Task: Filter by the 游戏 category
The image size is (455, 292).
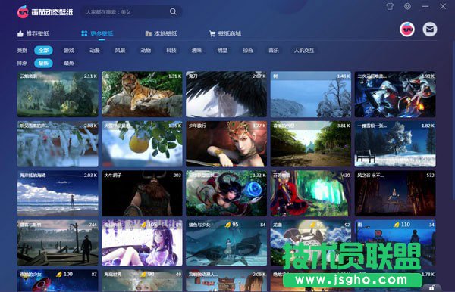Action: coord(69,51)
